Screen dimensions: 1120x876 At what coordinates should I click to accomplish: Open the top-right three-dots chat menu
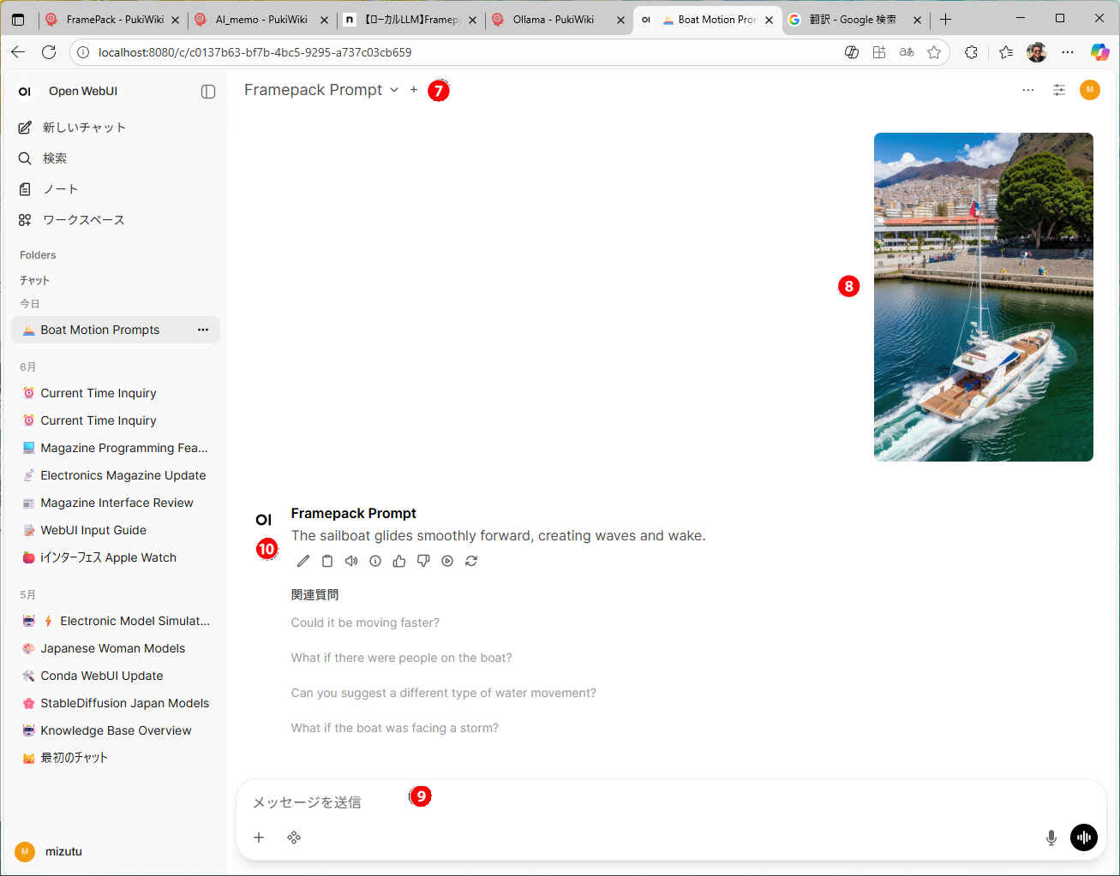[1028, 90]
